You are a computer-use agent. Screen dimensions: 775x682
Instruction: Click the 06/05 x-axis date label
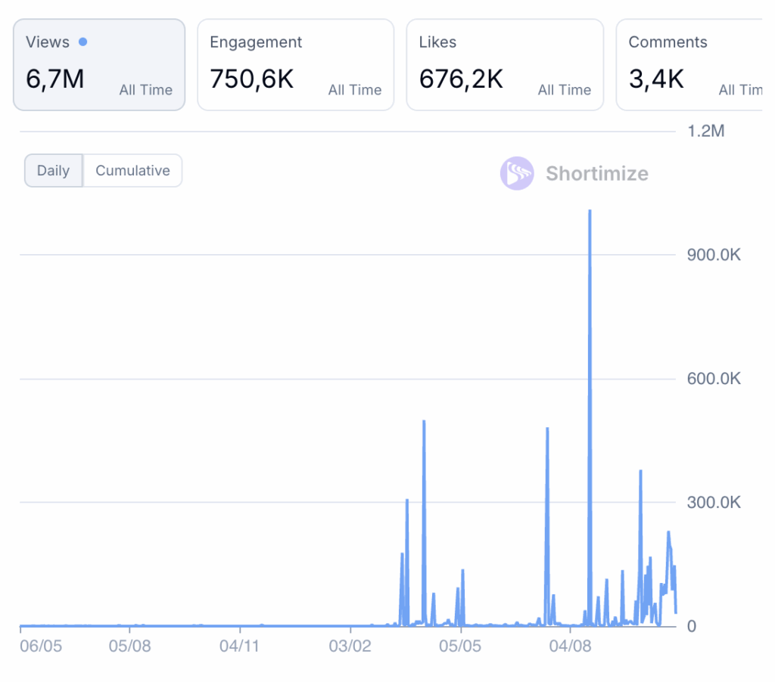[40, 647]
